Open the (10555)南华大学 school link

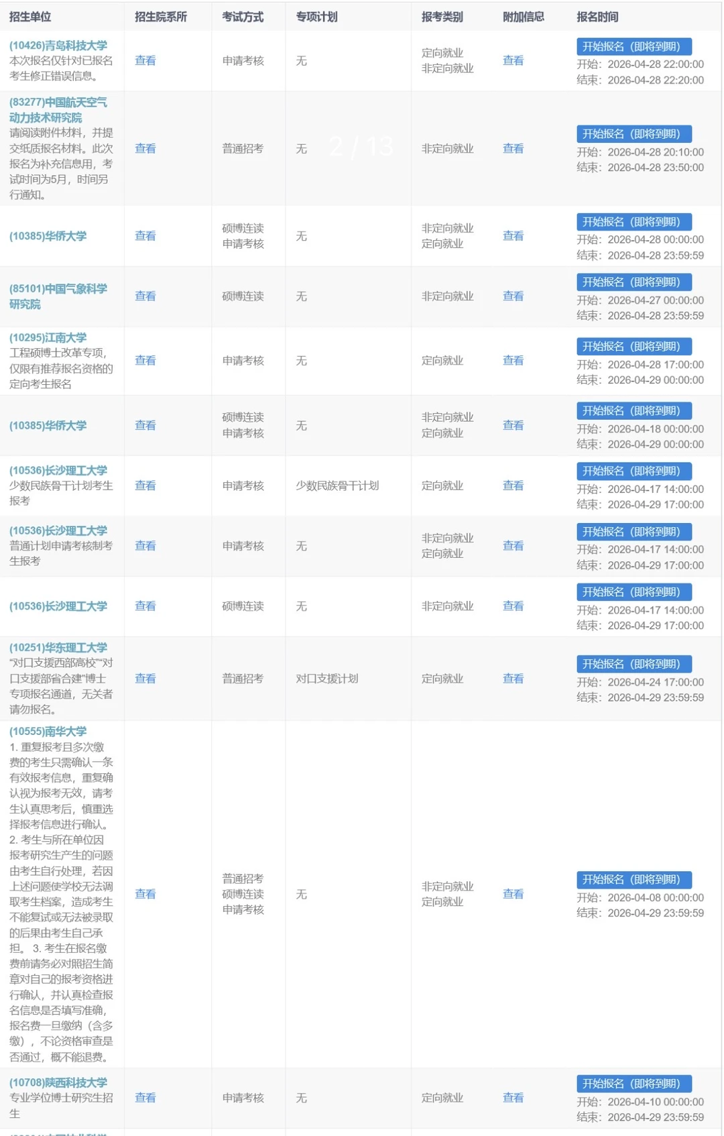point(48,732)
